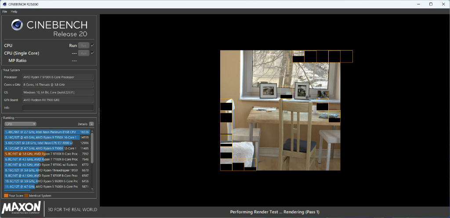Open the CPU ranking type dropdown
The image size is (450, 218).
click(x=20, y=124)
